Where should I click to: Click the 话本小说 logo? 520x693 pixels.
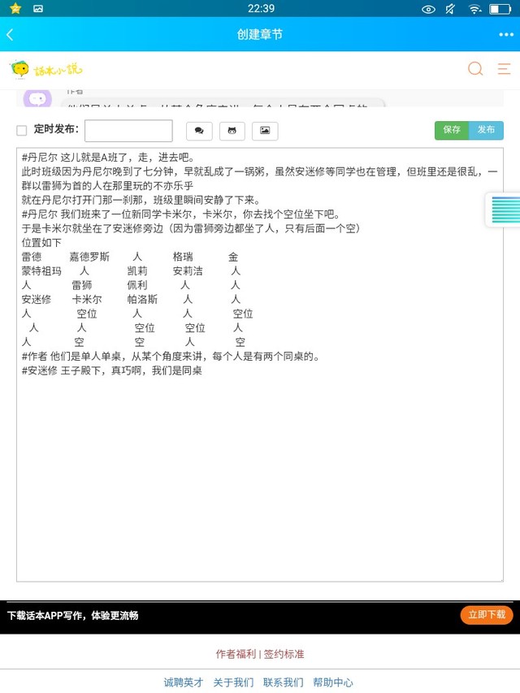pyautogui.click(x=46, y=69)
